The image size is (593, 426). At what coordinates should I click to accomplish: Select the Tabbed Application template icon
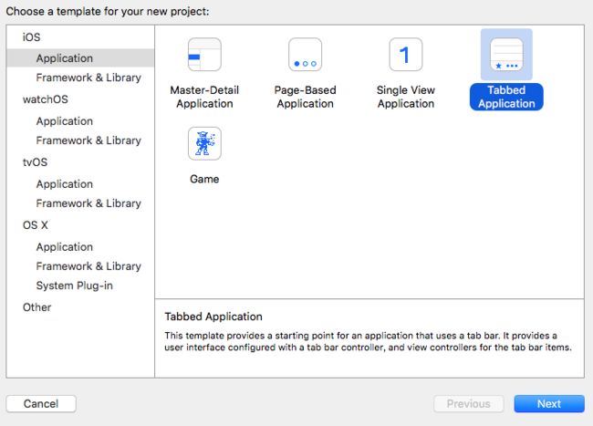(x=506, y=55)
